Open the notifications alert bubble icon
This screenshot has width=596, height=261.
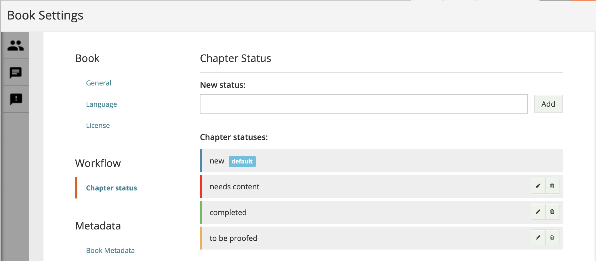pyautogui.click(x=16, y=99)
